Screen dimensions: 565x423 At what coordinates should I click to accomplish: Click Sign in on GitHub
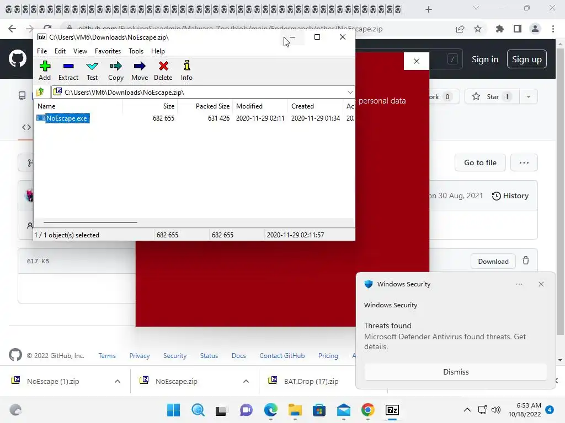point(485,59)
